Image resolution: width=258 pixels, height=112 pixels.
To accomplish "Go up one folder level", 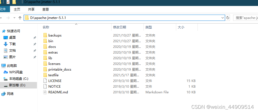I will coord(20,18).
